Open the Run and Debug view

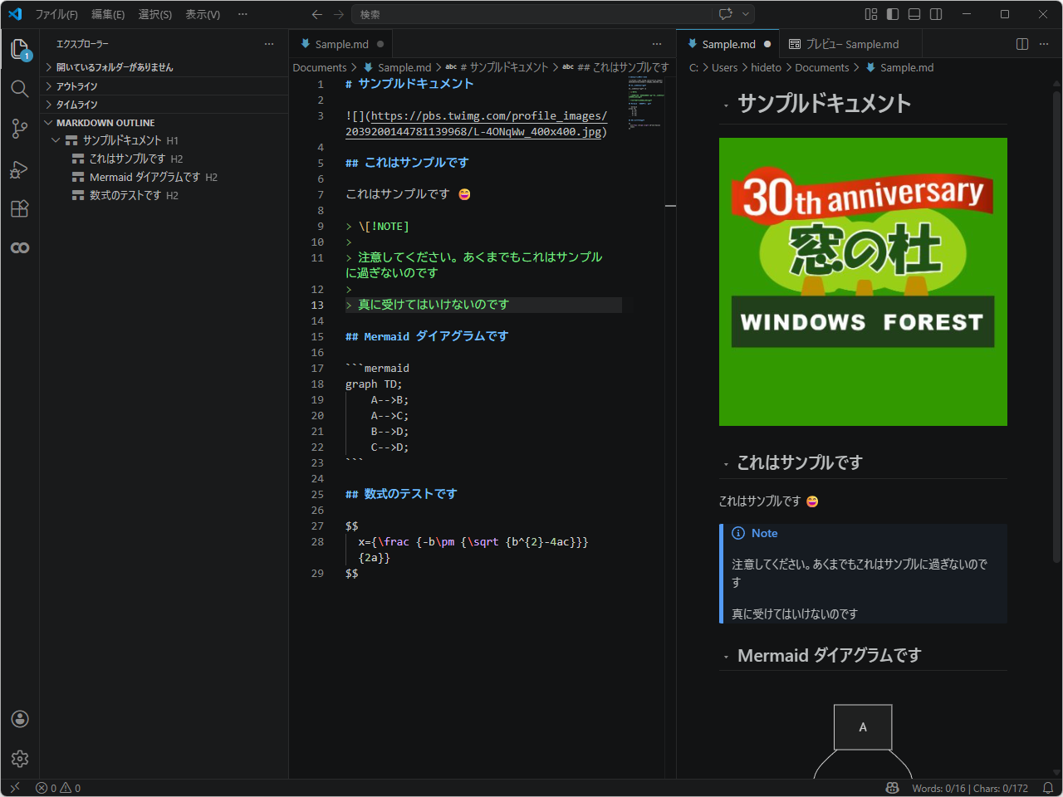[x=20, y=169]
